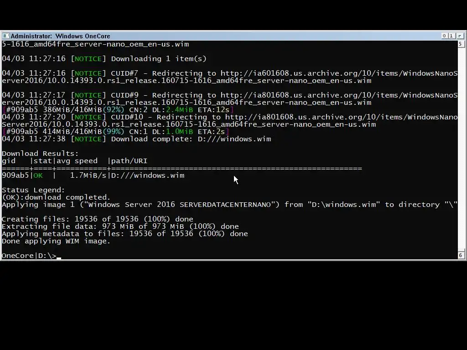Click the 'Applying image 1' line
This screenshot has width=467, height=350.
click(230, 205)
